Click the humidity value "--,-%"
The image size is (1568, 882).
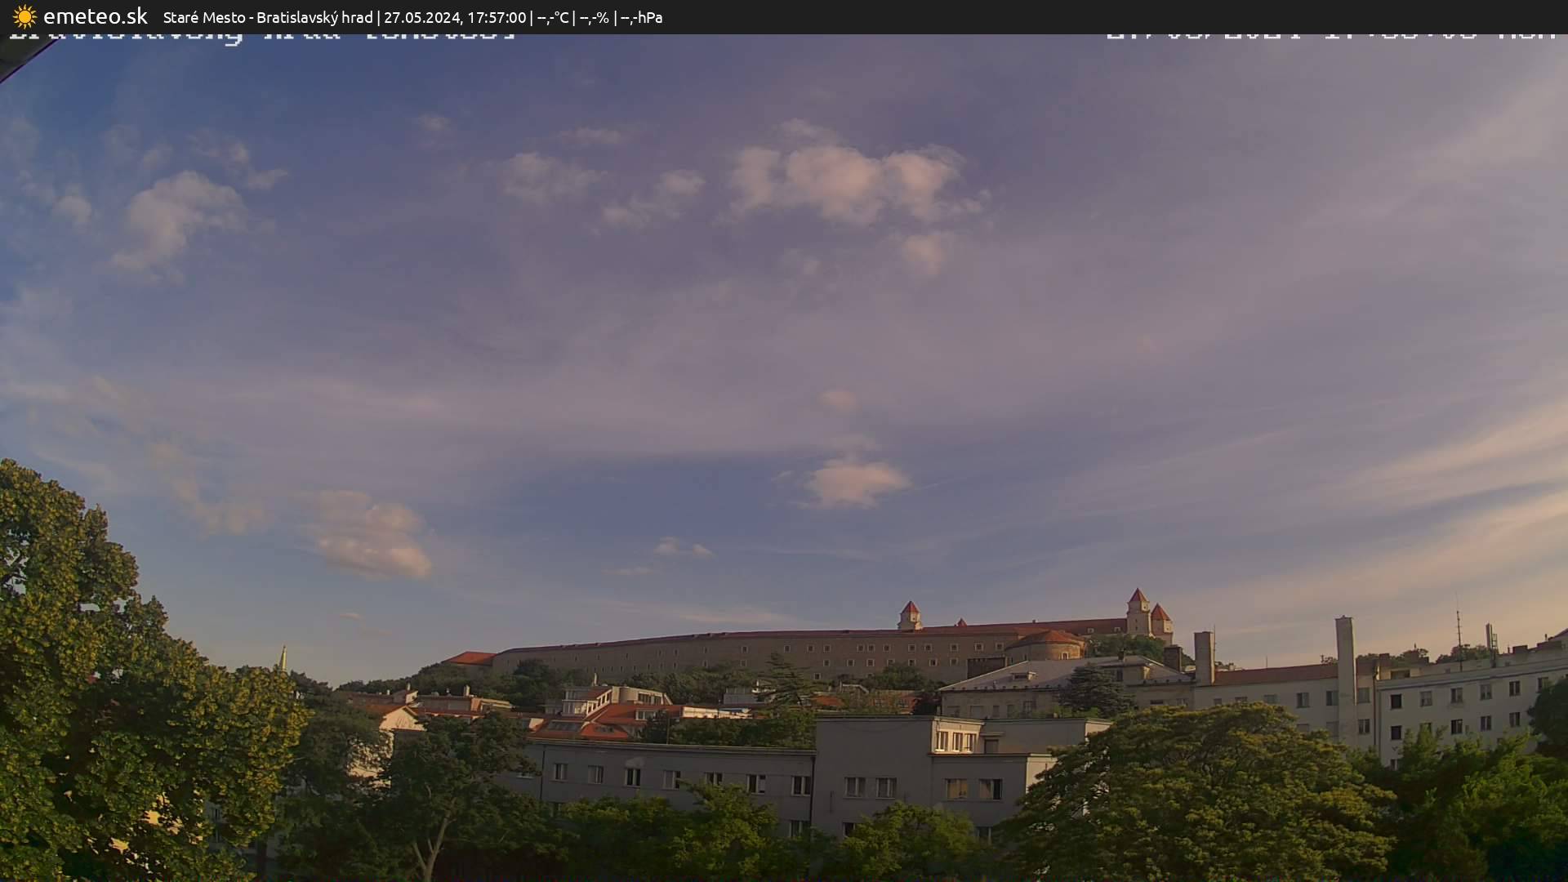[596, 16]
